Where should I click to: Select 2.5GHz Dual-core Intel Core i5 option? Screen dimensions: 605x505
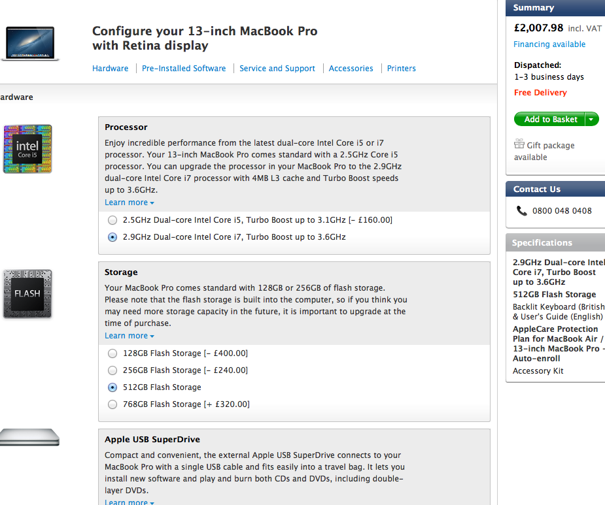coord(112,220)
